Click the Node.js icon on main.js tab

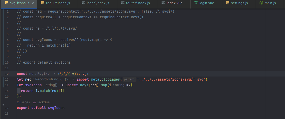click(261, 3)
